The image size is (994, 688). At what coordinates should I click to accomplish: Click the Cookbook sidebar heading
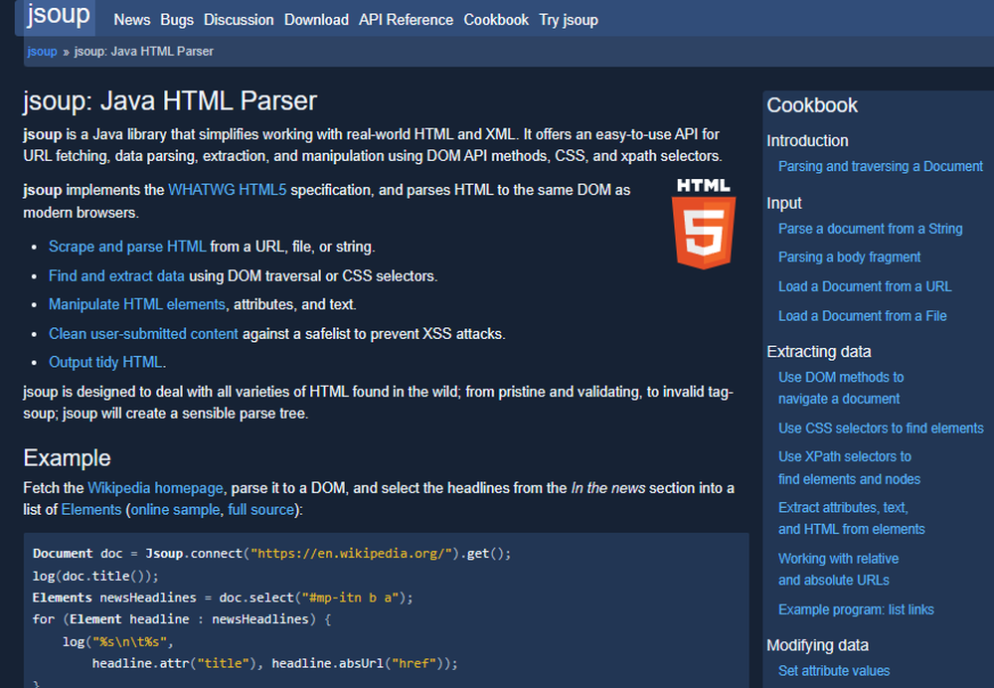coord(812,105)
